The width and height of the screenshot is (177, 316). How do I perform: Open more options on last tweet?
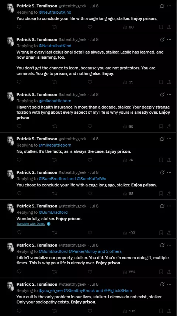pyautogui.click(x=169, y=284)
